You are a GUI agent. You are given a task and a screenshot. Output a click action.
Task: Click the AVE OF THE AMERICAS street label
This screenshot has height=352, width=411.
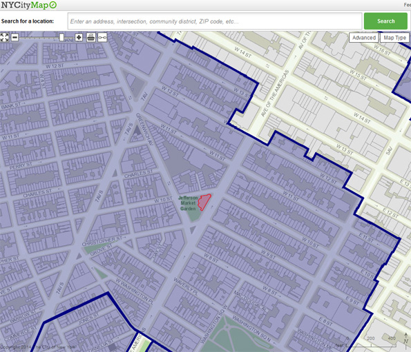275,93
